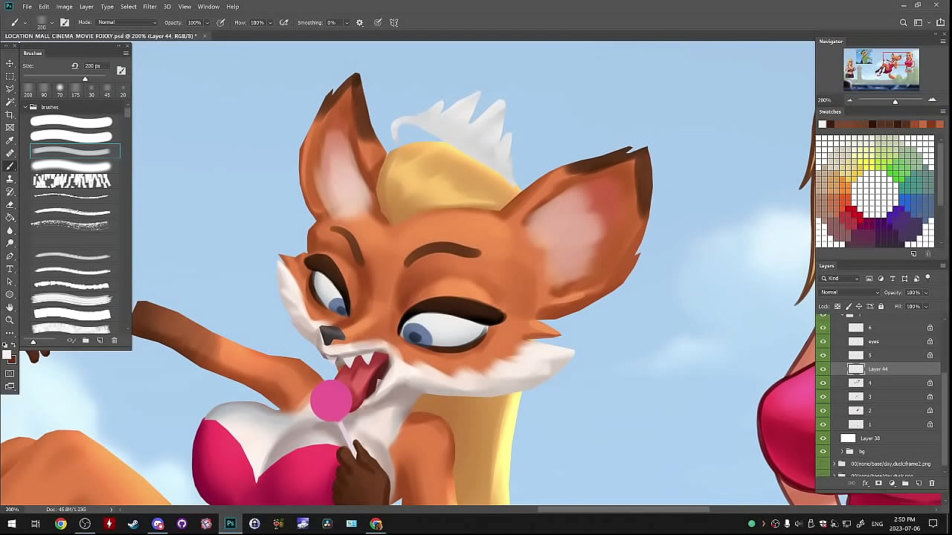Screen dimensions: 952x535
Task: Hide the 'eyes' layer
Action: pyautogui.click(x=823, y=341)
